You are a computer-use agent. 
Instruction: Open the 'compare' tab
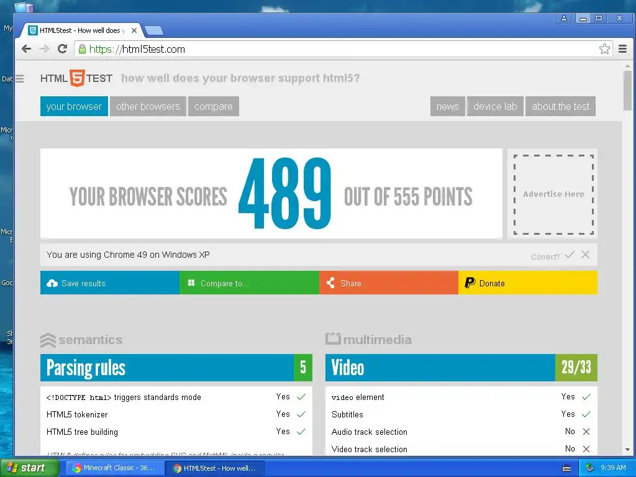214,106
